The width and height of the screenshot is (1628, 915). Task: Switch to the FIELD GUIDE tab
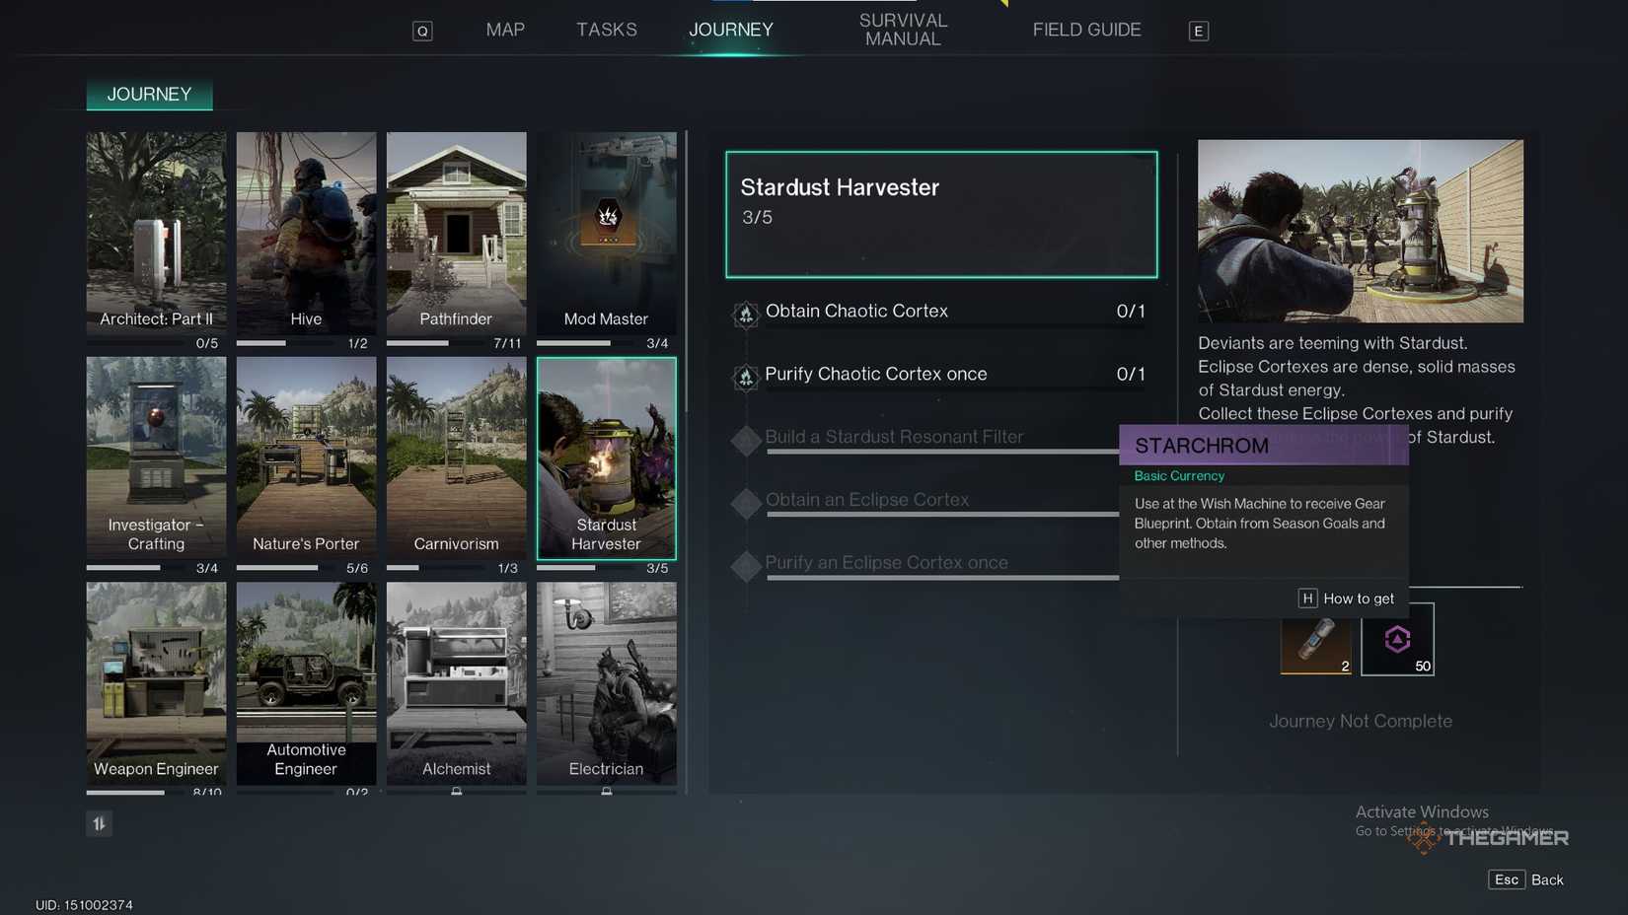point(1086,30)
